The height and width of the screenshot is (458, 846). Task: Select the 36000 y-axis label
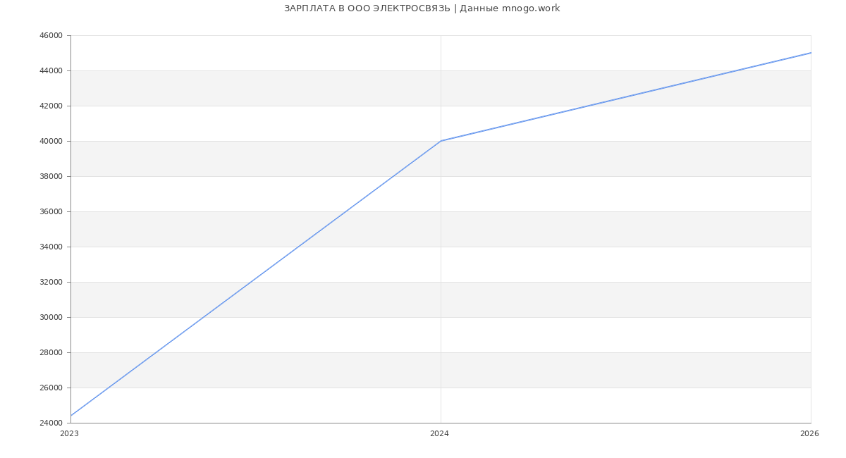tap(51, 211)
